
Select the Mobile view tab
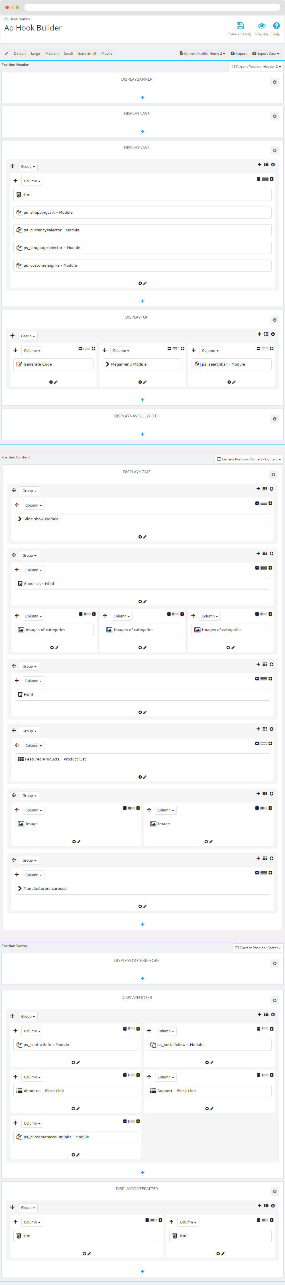click(x=107, y=53)
